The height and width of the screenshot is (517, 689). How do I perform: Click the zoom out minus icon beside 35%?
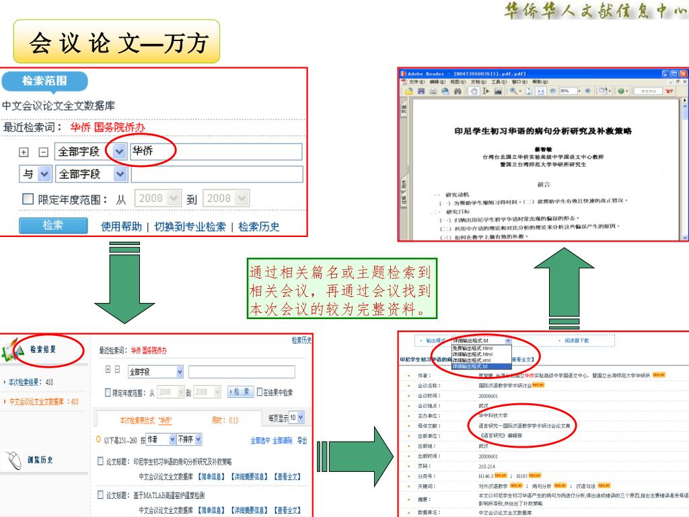pos(553,91)
